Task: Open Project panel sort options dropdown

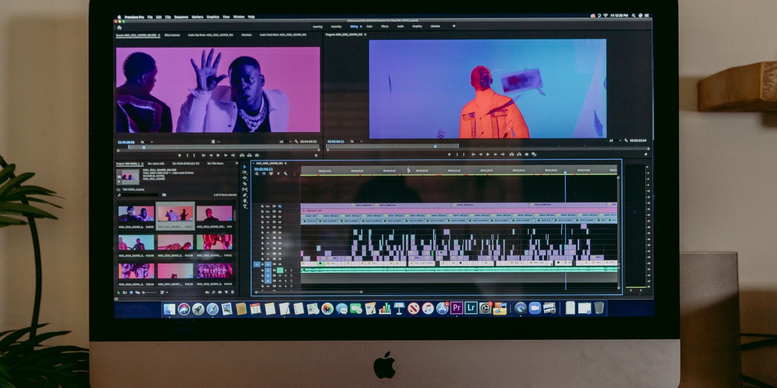Action: tap(163, 292)
